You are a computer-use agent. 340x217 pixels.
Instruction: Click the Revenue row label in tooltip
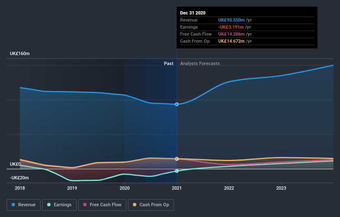tap(189, 20)
